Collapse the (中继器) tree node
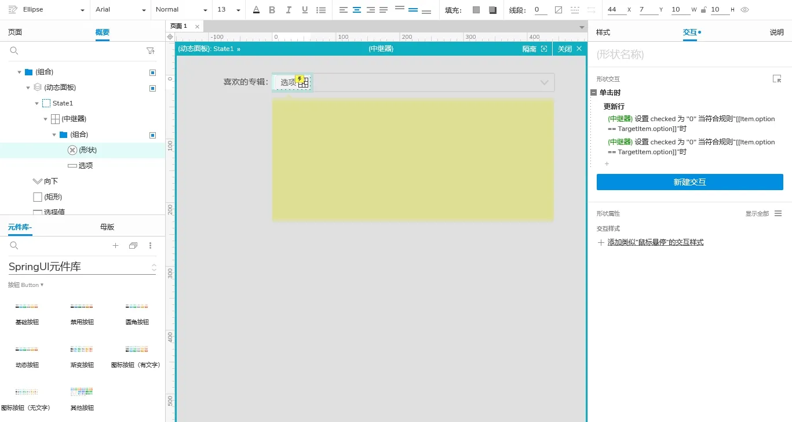The height and width of the screenshot is (422, 792). (46, 119)
